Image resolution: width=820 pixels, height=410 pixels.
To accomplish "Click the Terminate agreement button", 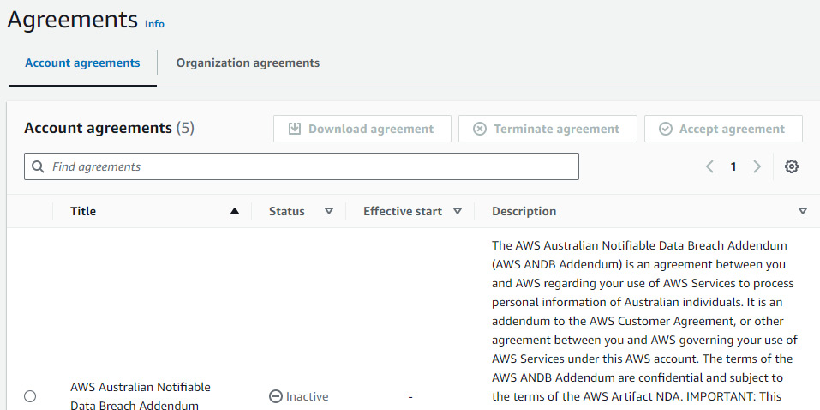I will point(548,129).
